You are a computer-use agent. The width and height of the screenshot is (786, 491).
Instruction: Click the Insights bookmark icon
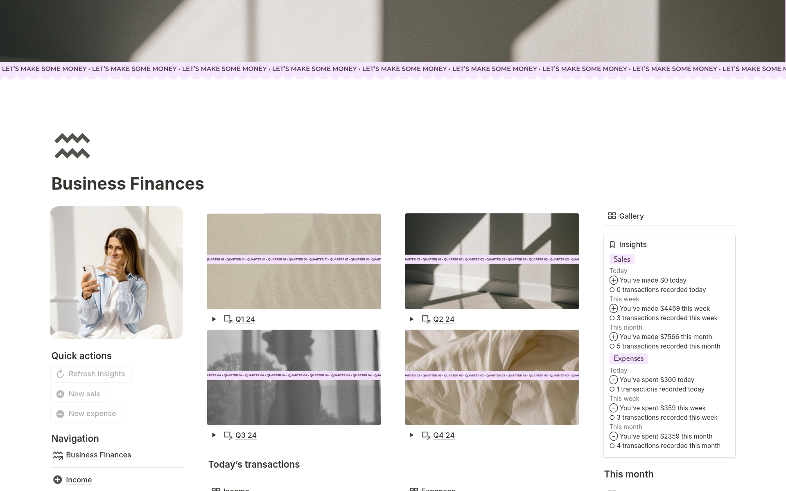(x=612, y=244)
